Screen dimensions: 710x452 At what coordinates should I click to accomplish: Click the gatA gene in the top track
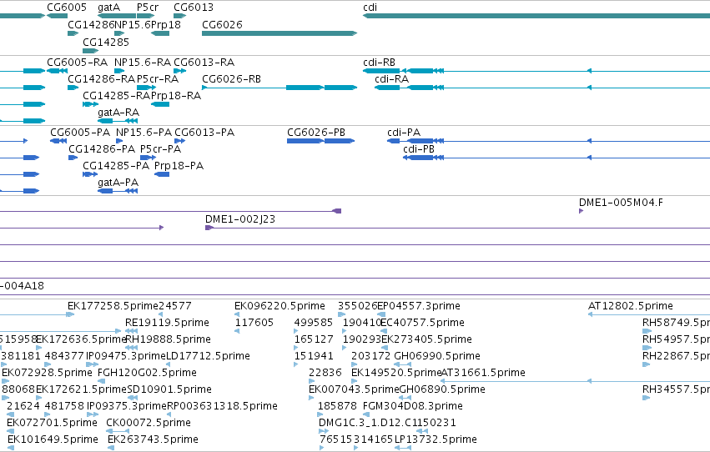[116, 16]
